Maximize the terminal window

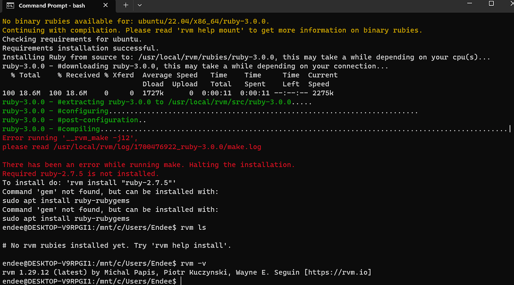491,4
